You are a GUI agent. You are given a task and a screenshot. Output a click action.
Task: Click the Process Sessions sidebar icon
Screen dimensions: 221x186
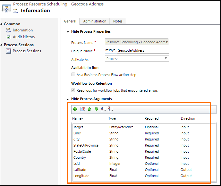[8, 51]
